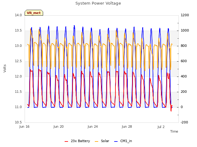The image size is (197, 147).
Task: Click the Jun 24 x-axis tick label
Action: 93,126
